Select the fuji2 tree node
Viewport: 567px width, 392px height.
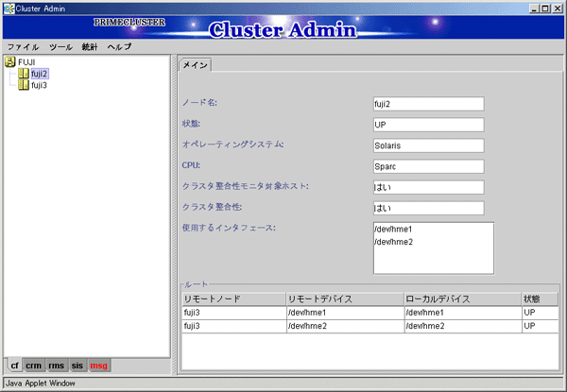point(39,74)
